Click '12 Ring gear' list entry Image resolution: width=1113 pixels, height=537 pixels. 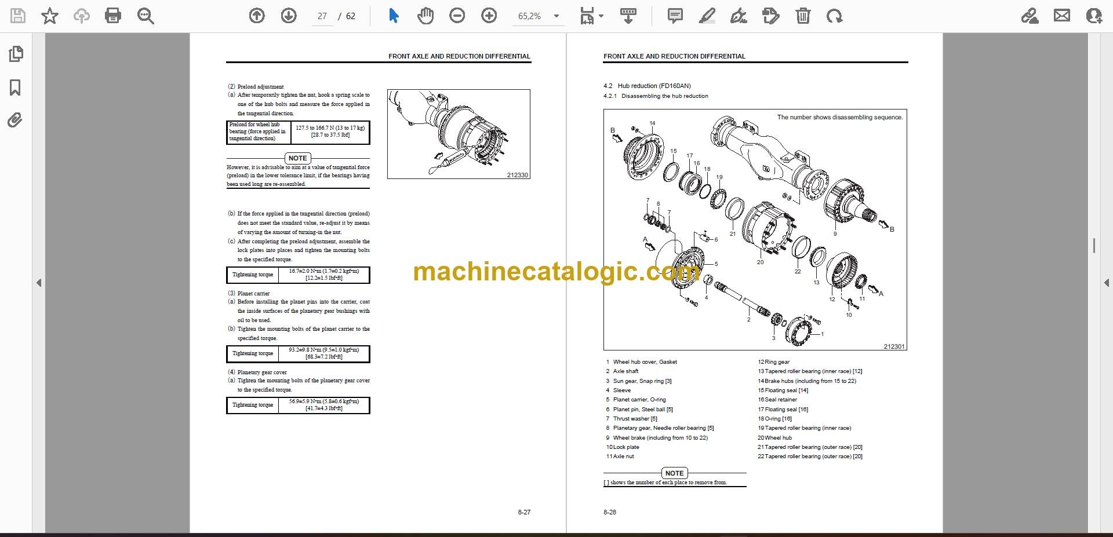pos(773,362)
